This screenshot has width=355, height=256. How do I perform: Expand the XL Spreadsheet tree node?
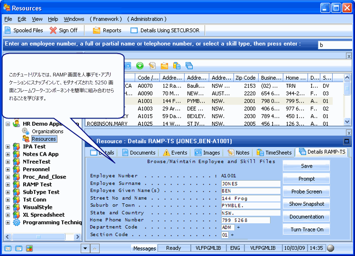8,215
